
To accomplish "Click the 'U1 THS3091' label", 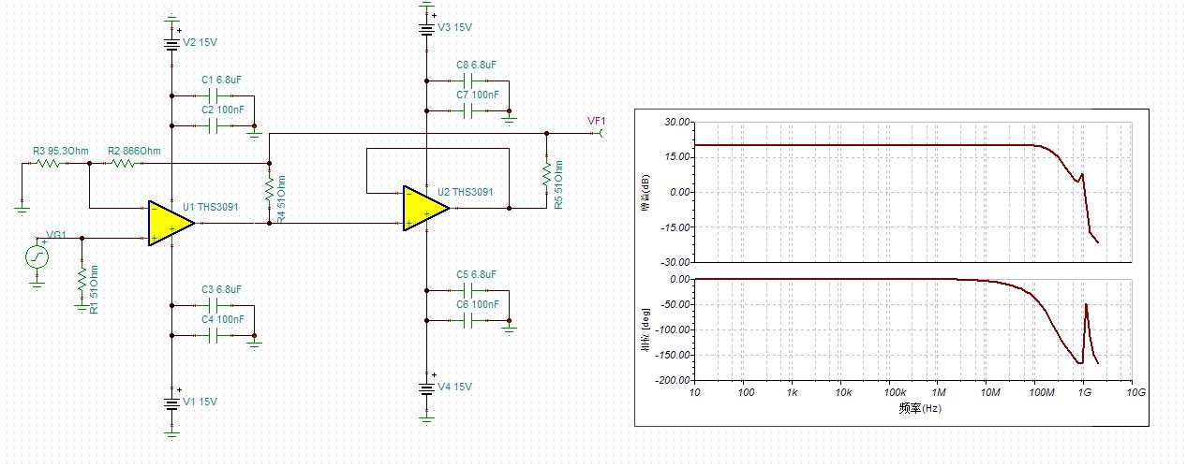I will (x=212, y=206).
